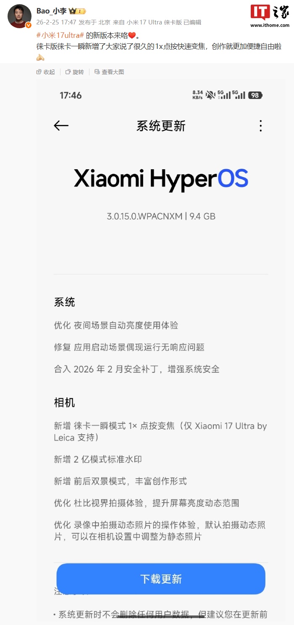Click the 小米 17 Ultra 徕卡版 source link
The image size is (294, 625).
154,22
